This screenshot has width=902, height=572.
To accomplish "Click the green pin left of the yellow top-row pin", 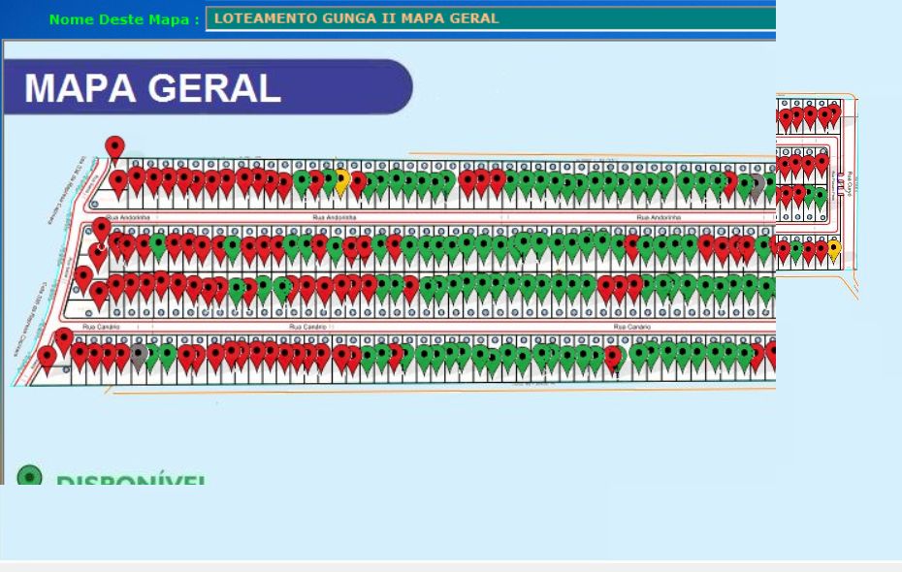I will 329,179.
